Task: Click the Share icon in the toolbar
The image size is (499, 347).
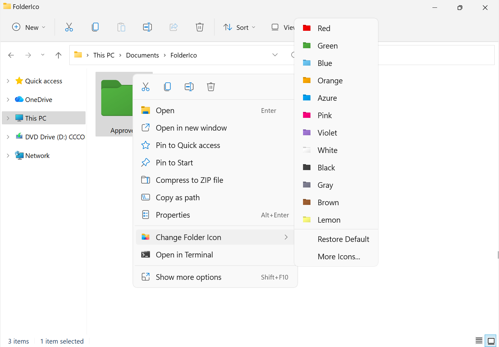Action: 174,27
